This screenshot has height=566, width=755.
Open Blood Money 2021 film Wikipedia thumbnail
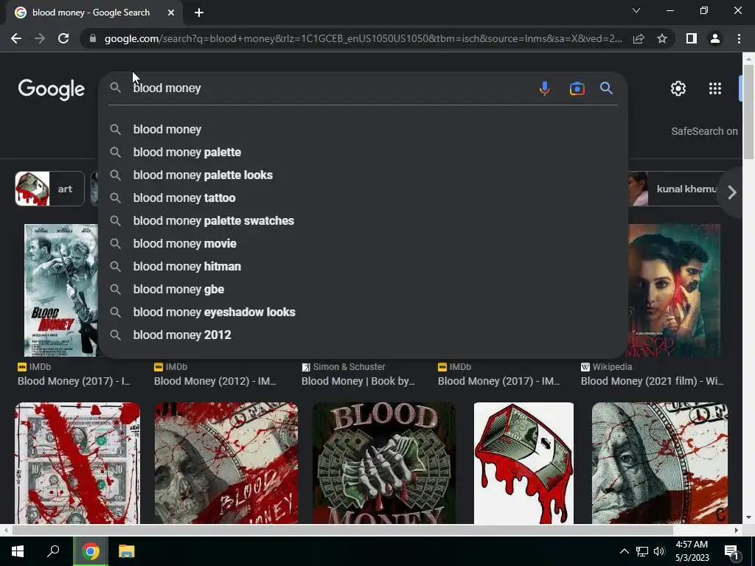pyautogui.click(x=674, y=290)
